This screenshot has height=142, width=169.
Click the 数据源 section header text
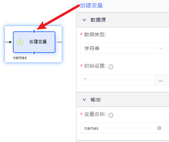98,20
